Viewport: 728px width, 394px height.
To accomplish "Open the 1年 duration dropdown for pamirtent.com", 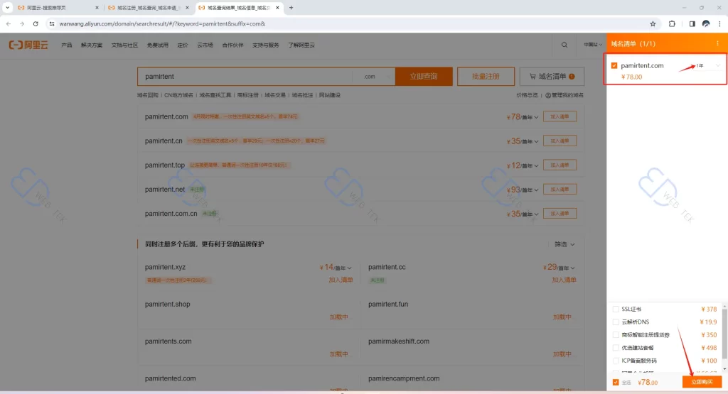I will coord(709,66).
